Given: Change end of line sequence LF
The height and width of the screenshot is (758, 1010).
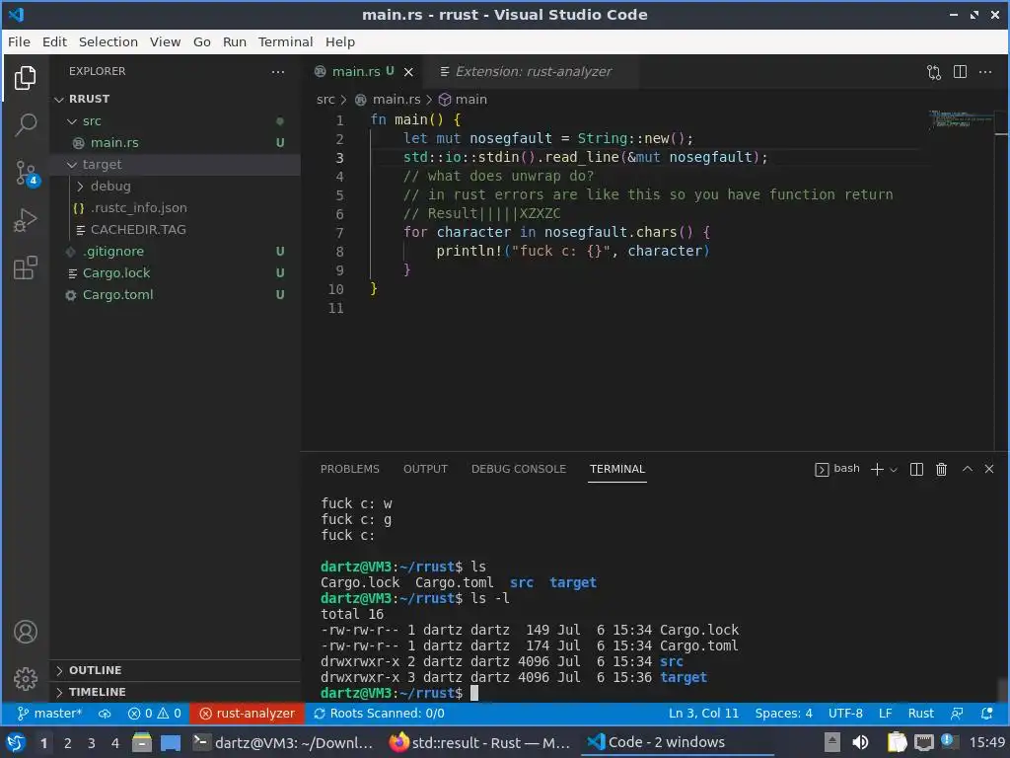Looking at the screenshot, I should pyautogui.click(x=885, y=714).
